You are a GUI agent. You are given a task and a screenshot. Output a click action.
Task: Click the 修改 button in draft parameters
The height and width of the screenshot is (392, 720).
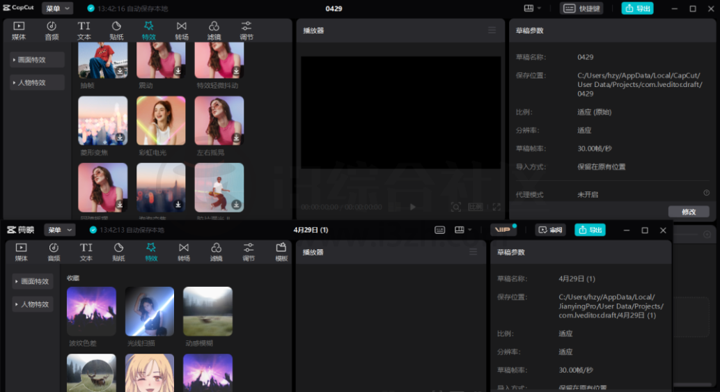[688, 212]
